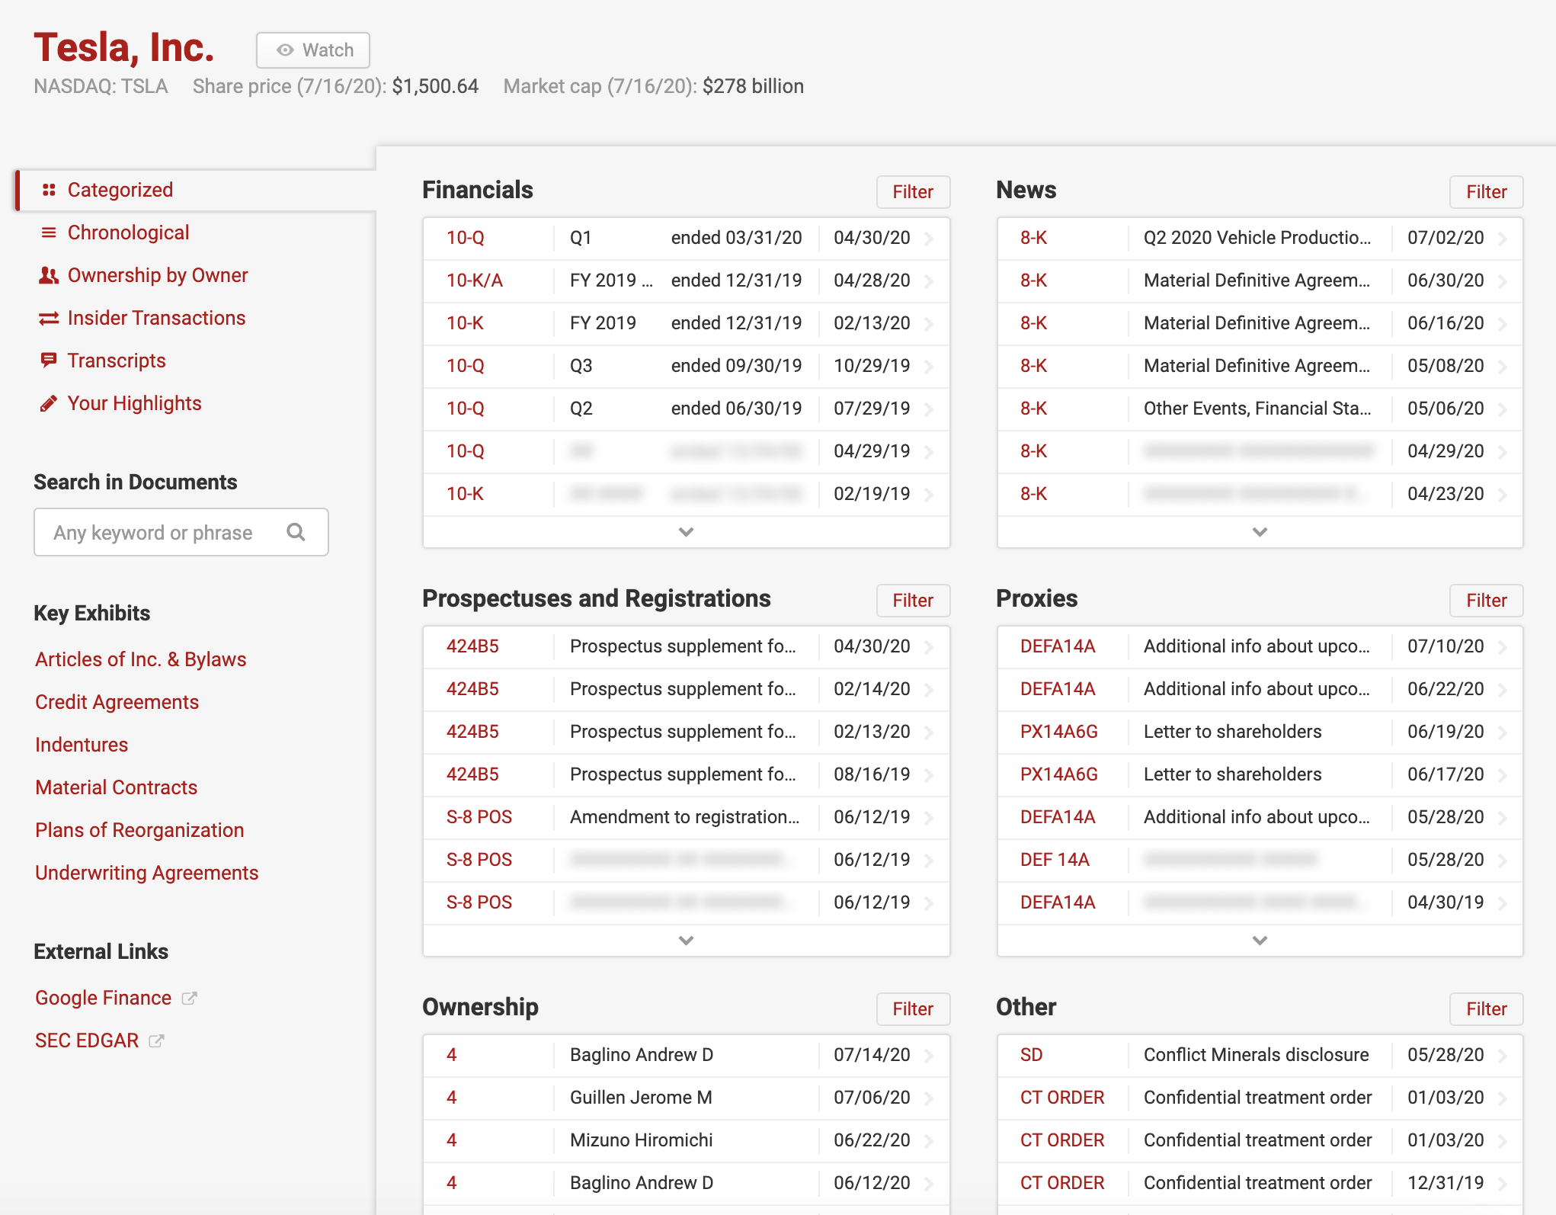The width and height of the screenshot is (1556, 1215).
Task: Open 8-K Material Agreement dated 06/16/20
Action: 1260,323
